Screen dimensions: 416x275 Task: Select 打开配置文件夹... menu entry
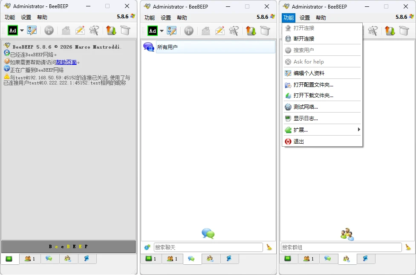point(322,85)
